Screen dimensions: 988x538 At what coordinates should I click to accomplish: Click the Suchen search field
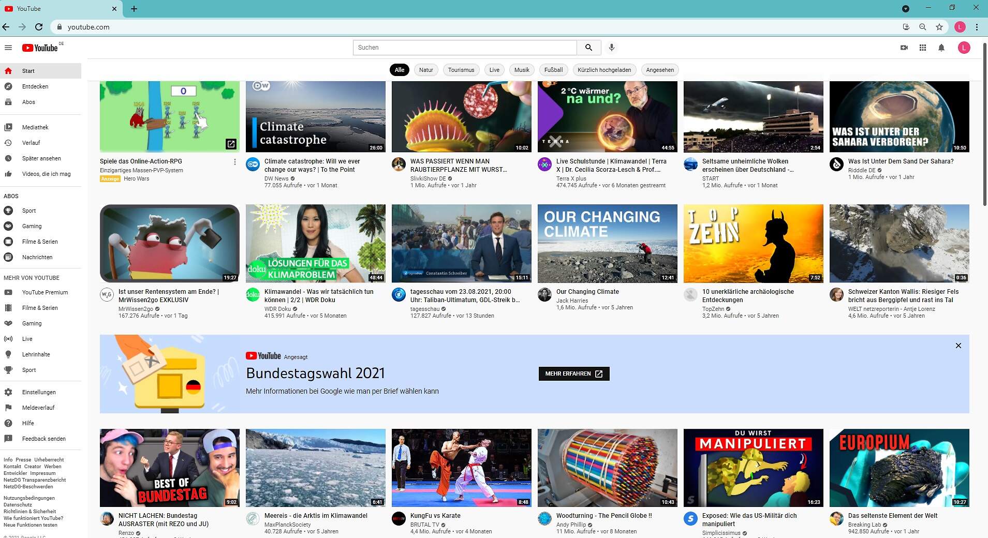pyautogui.click(x=465, y=48)
